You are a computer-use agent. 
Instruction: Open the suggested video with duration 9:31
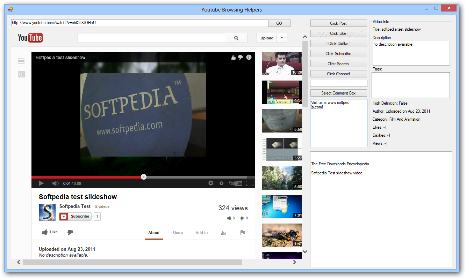coord(282,92)
